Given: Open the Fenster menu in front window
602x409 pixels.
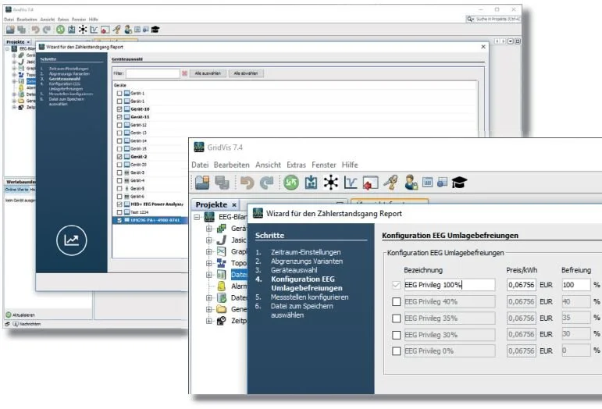Looking at the screenshot, I should click(x=324, y=165).
